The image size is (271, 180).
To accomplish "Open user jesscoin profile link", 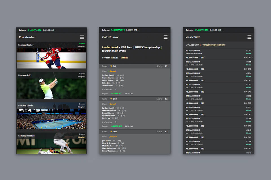I will tap(113, 137).
